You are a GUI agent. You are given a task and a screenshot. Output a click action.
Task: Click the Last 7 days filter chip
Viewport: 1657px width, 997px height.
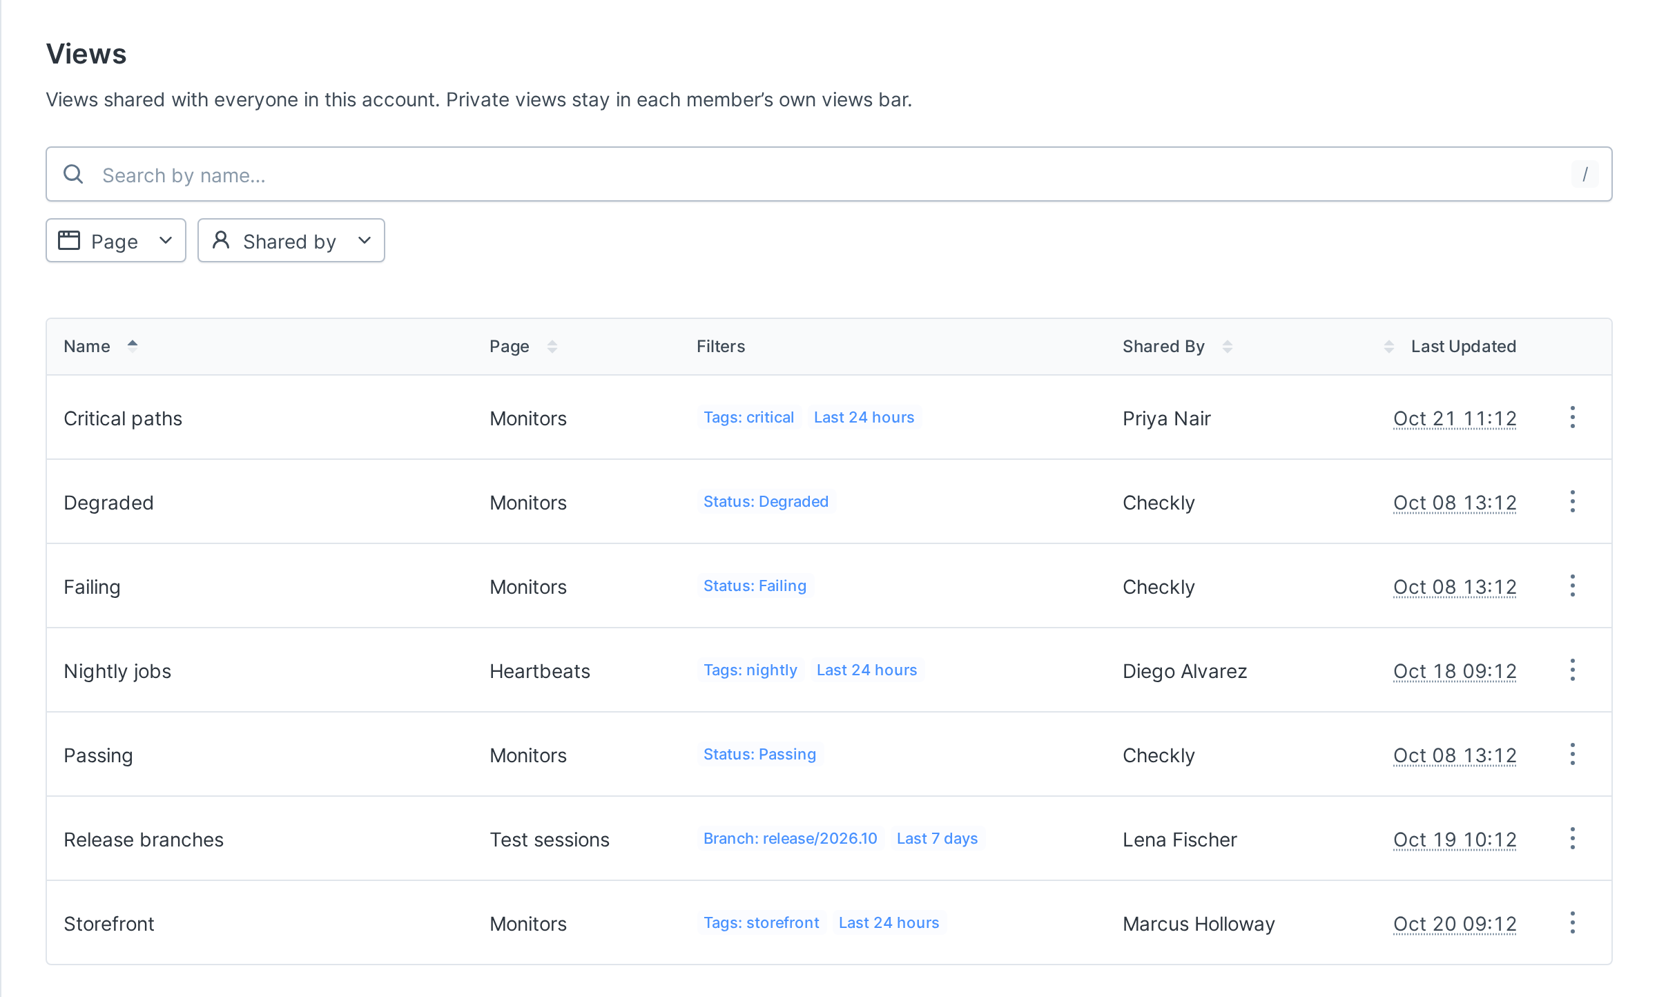pos(937,838)
